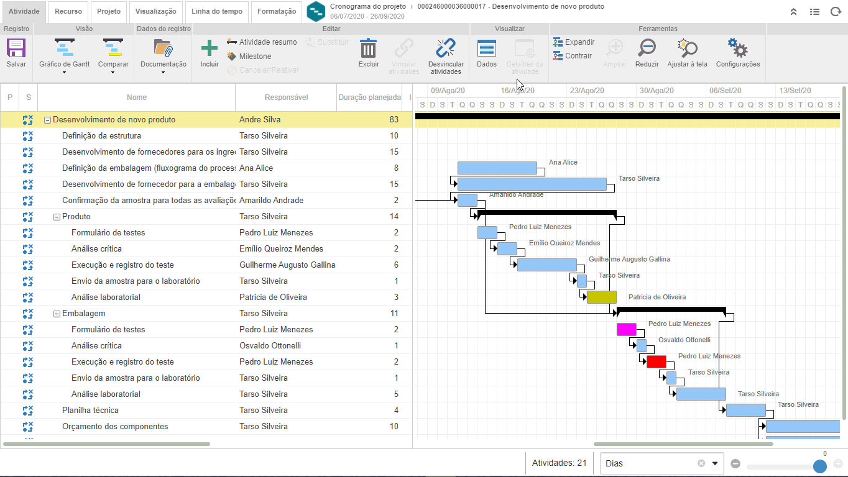The image size is (848, 477).
Task: Click the Excluir trash icon
Action: pyautogui.click(x=369, y=49)
